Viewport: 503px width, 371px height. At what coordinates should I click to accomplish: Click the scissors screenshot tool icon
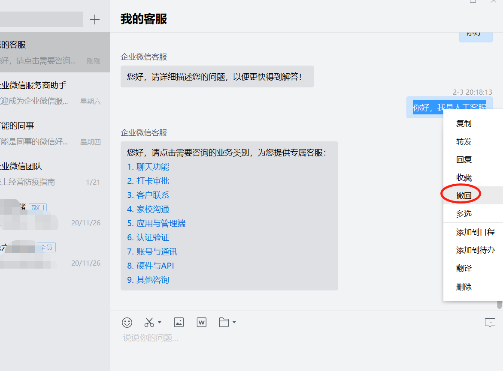point(149,322)
